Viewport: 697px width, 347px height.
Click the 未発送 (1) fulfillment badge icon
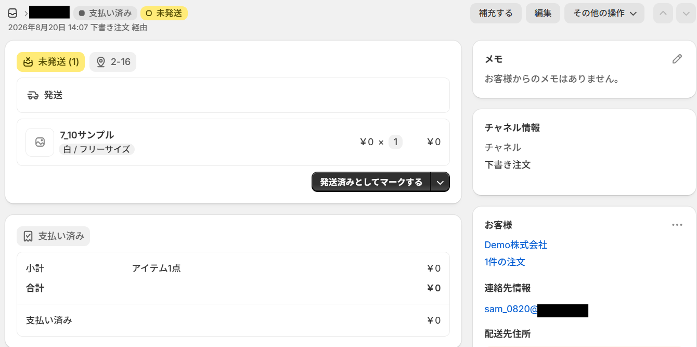point(28,62)
